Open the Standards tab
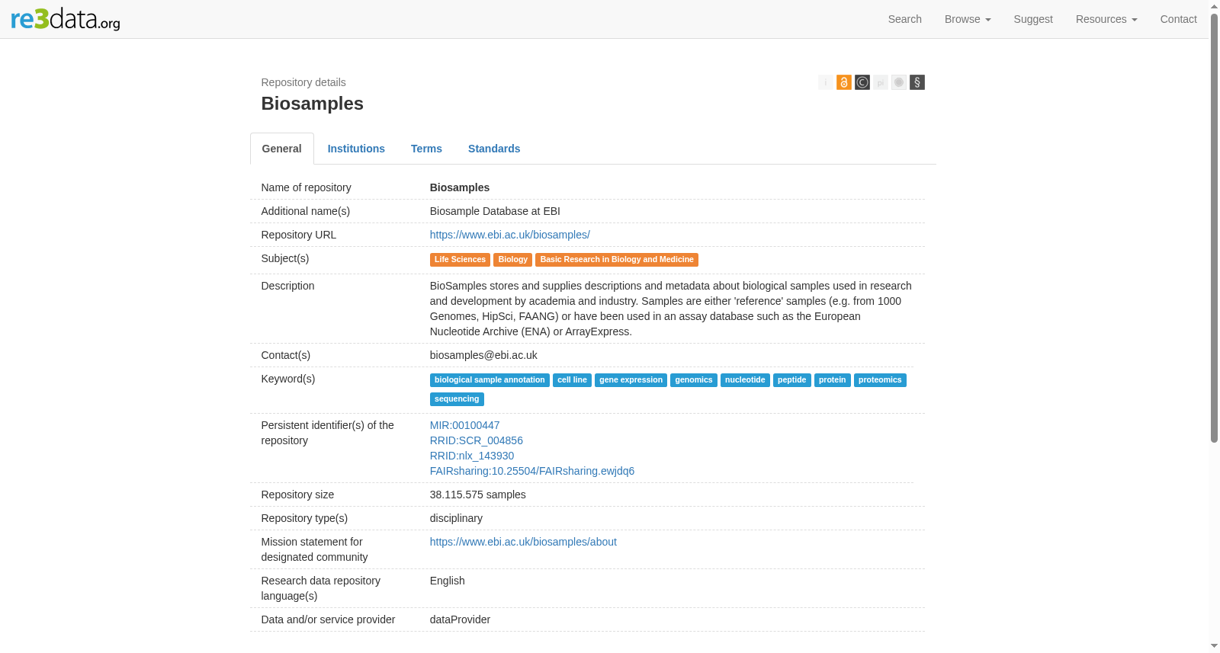This screenshot has height=653, width=1220. (494, 149)
